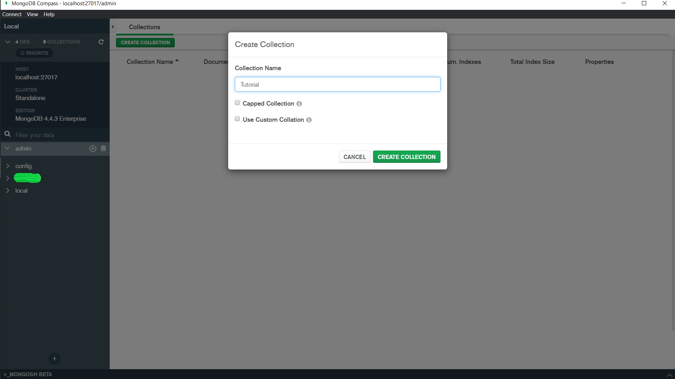View info about Use Custom Collation
Image resolution: width=675 pixels, height=379 pixels.
[x=309, y=120]
